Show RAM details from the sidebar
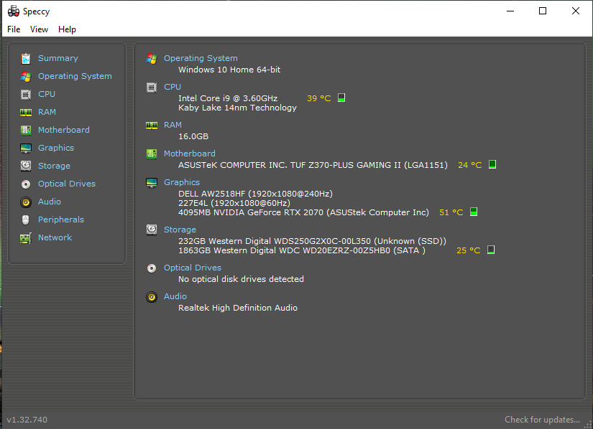 pyautogui.click(x=47, y=112)
